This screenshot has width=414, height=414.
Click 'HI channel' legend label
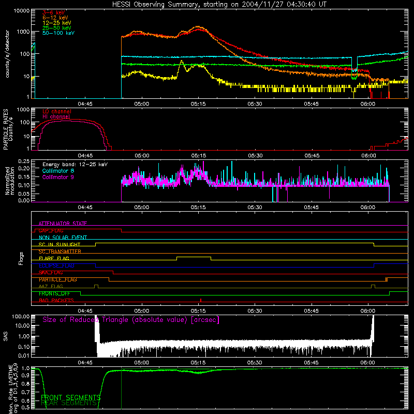click(x=56, y=117)
